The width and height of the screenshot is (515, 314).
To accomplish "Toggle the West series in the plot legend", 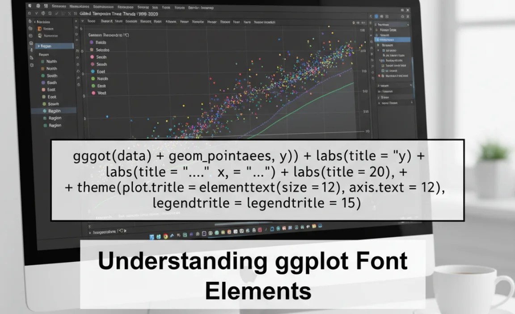I will click(x=101, y=93).
